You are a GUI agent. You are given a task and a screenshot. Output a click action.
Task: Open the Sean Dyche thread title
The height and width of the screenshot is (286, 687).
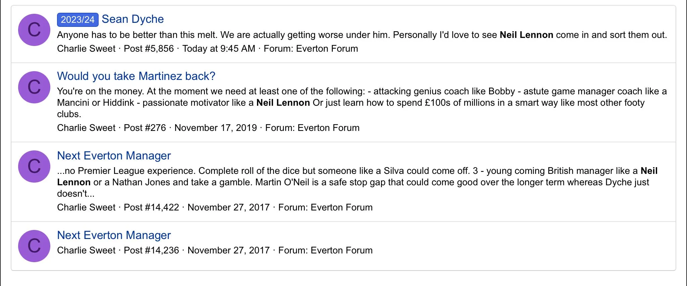point(133,19)
